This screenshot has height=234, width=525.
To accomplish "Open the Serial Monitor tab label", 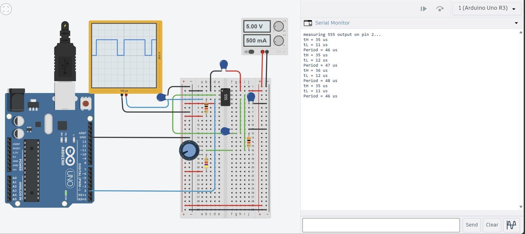I will tap(332, 23).
